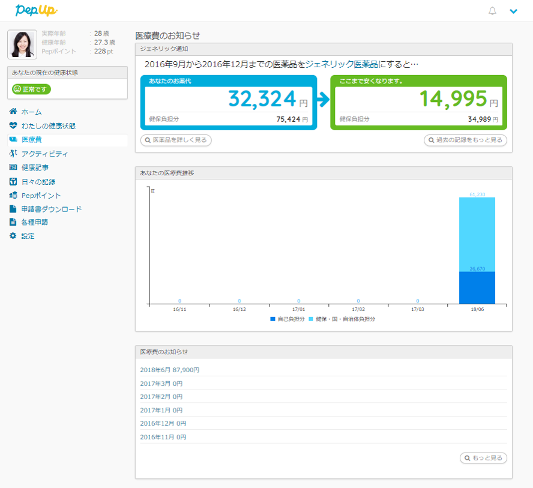Click the PepUp logo
This screenshot has height=488, width=533.
[x=36, y=10]
